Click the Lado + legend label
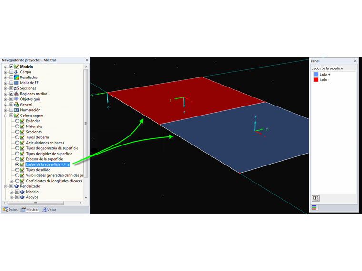Screen dimensions: 362x271 pos(325,75)
